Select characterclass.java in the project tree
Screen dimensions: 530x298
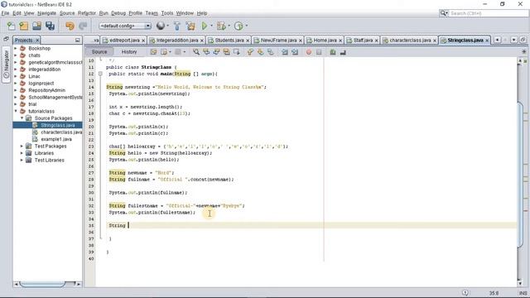click(61, 132)
